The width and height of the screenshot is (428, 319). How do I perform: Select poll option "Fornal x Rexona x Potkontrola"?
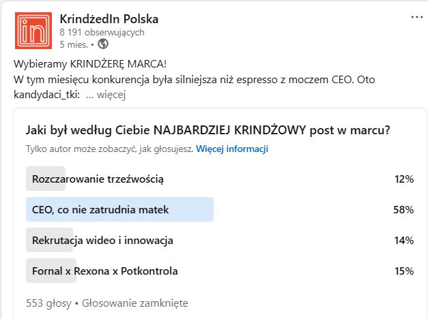(x=104, y=271)
